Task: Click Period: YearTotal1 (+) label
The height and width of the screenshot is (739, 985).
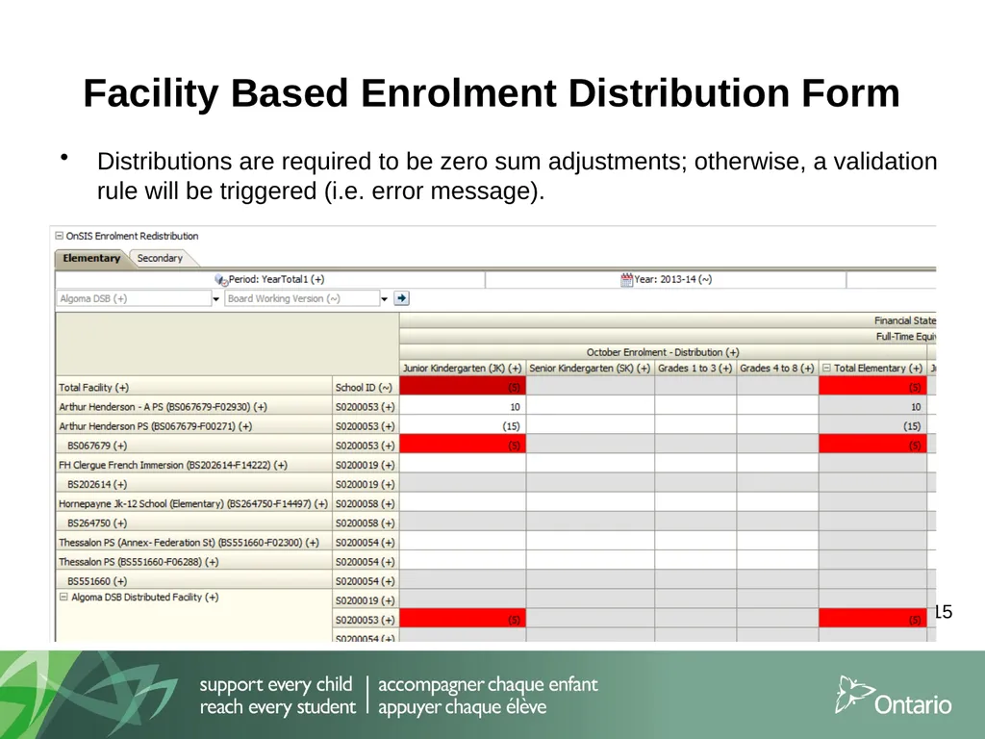Action: tap(276, 280)
